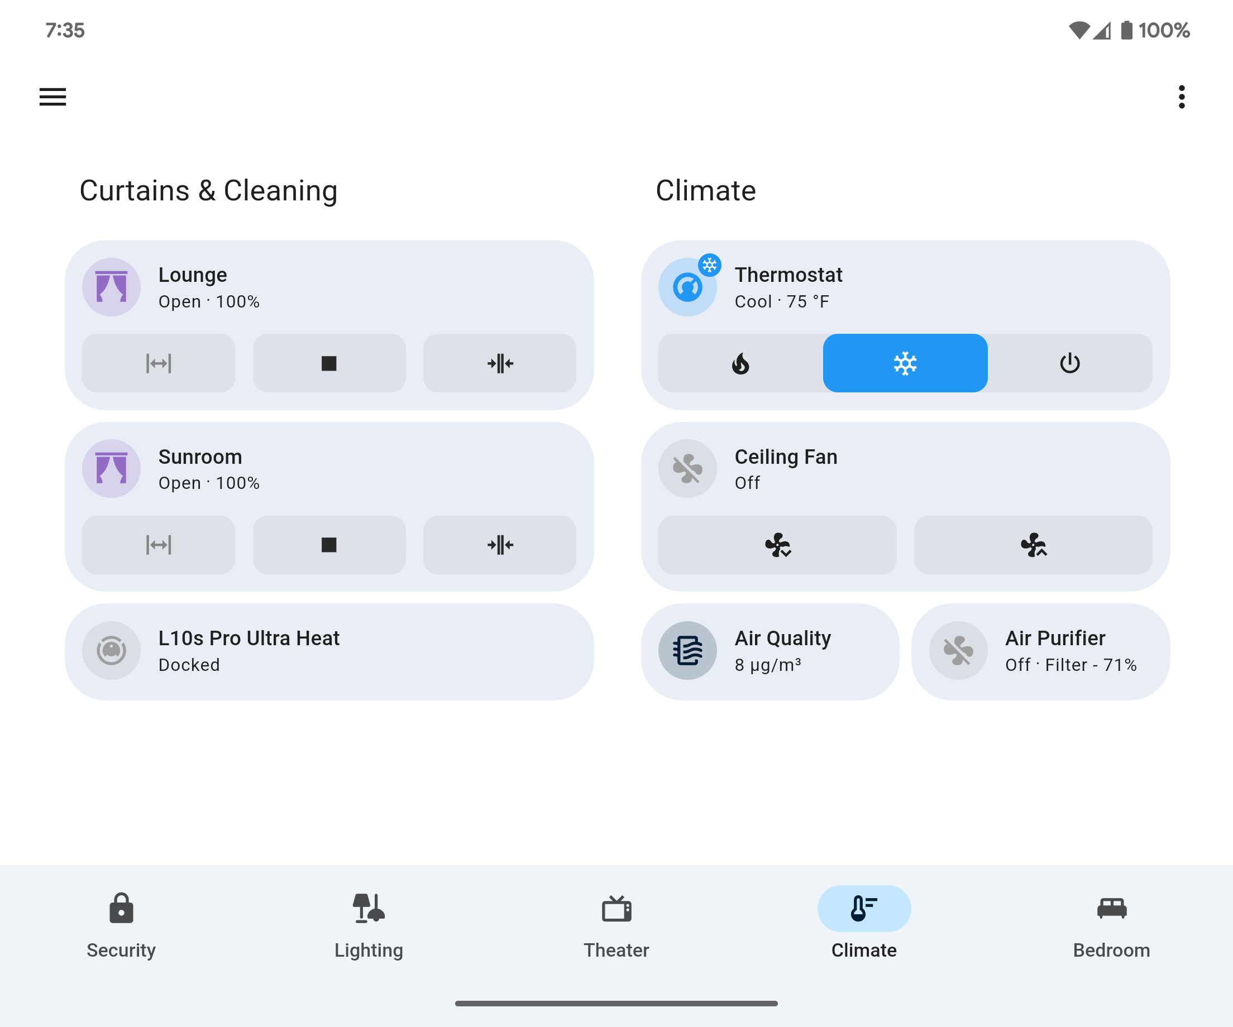1233x1027 pixels.
Task: Expand Lounge curtain close direction
Action: 500,363
